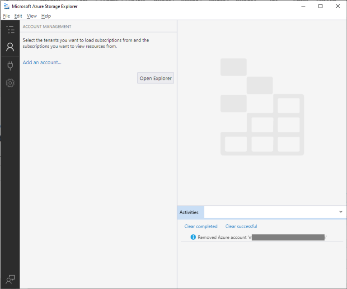Open the Settings gear icon
The height and width of the screenshot is (289, 347).
[x=10, y=83]
